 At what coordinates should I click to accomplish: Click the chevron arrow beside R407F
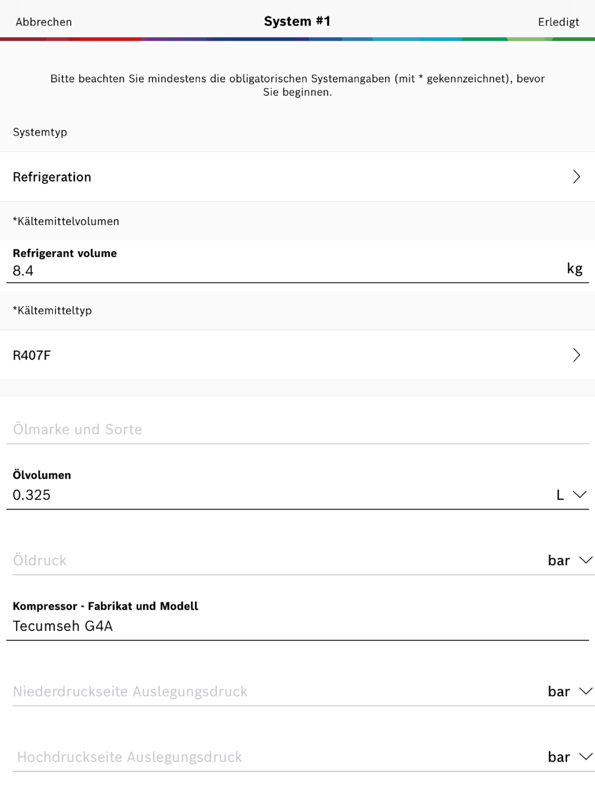coord(576,355)
